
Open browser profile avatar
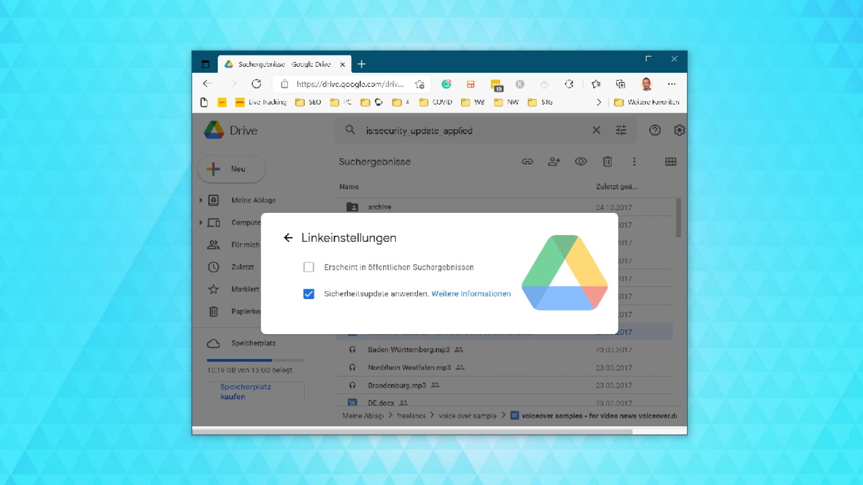(x=646, y=84)
